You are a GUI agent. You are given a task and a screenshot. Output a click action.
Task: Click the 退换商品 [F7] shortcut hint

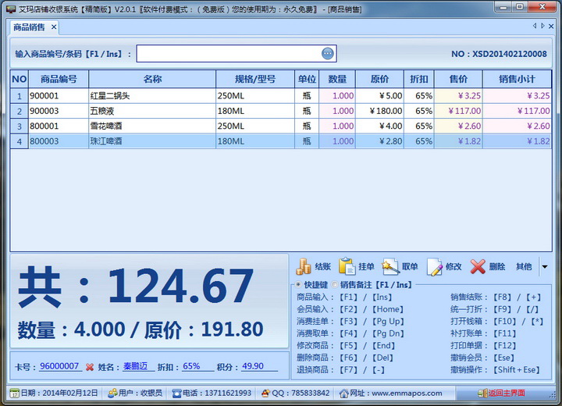click(340, 370)
